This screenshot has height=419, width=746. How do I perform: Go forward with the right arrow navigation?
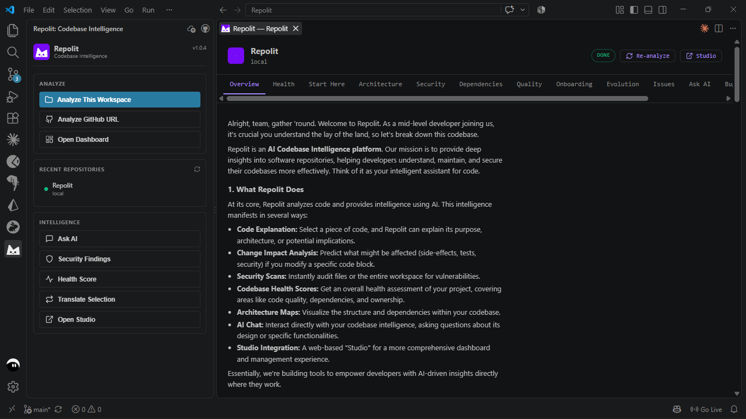click(x=237, y=10)
